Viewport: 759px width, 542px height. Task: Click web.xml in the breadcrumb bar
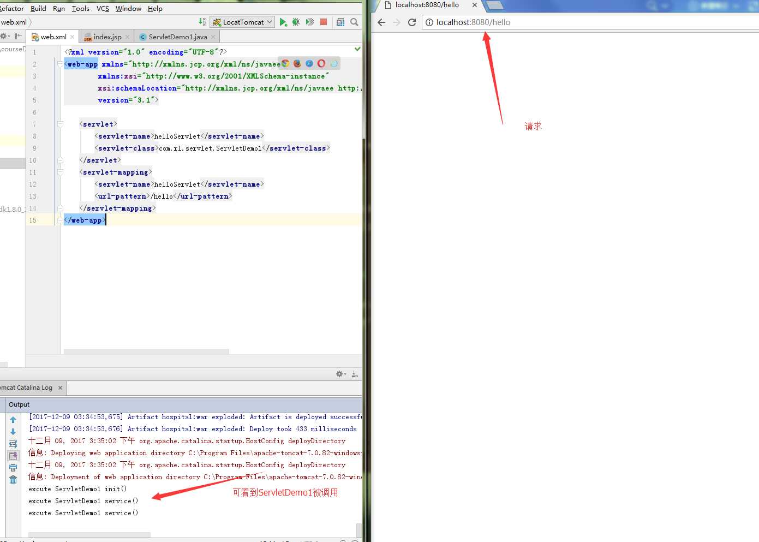[x=14, y=22]
